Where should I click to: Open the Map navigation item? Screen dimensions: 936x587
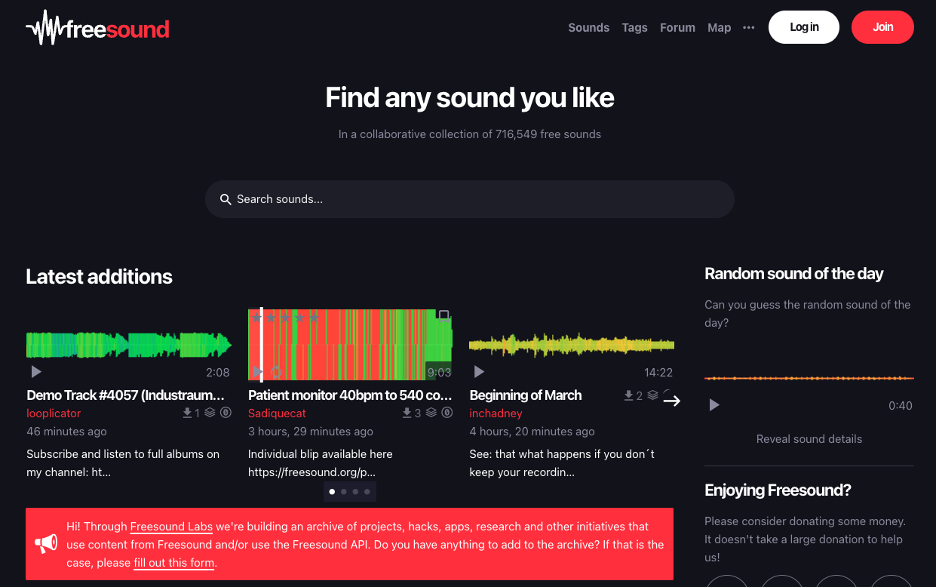point(719,27)
